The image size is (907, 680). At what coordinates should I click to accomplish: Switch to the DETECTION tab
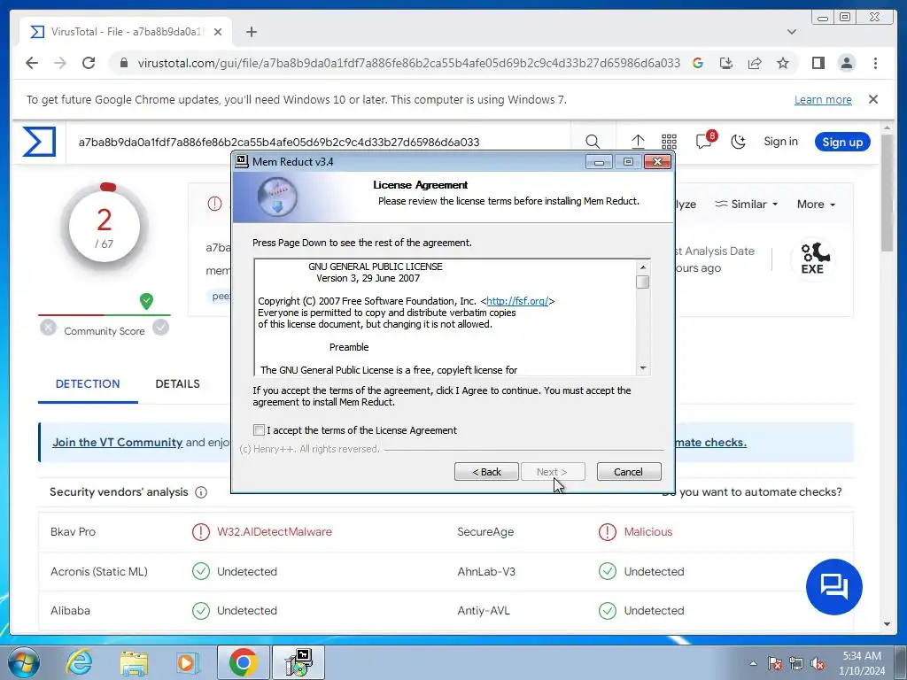[88, 384]
